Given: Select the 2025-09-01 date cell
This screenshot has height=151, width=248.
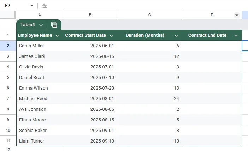Looking at the screenshot, I should (x=90, y=130).
